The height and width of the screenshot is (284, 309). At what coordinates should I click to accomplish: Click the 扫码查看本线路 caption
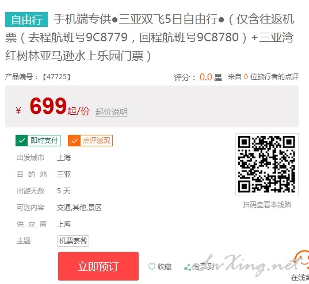click(x=267, y=205)
